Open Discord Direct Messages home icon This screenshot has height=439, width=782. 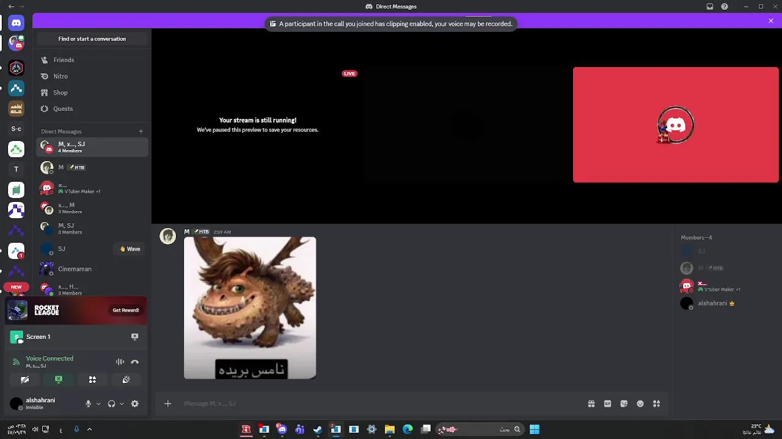(16, 23)
